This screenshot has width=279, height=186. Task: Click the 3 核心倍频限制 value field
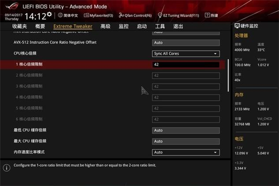[x=186, y=87]
